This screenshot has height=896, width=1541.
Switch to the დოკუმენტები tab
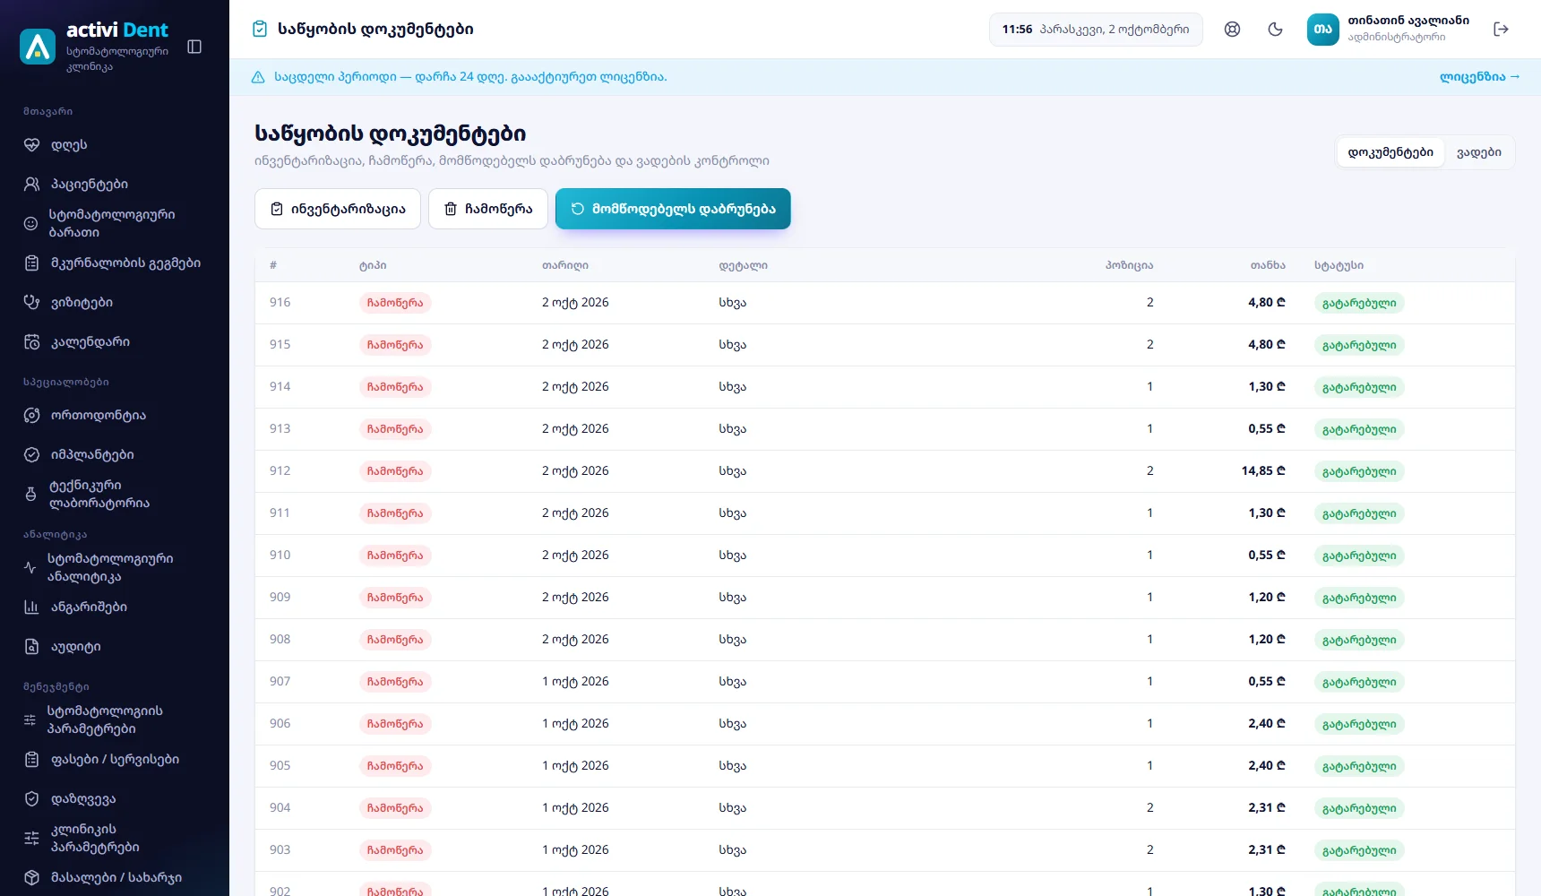(x=1390, y=152)
